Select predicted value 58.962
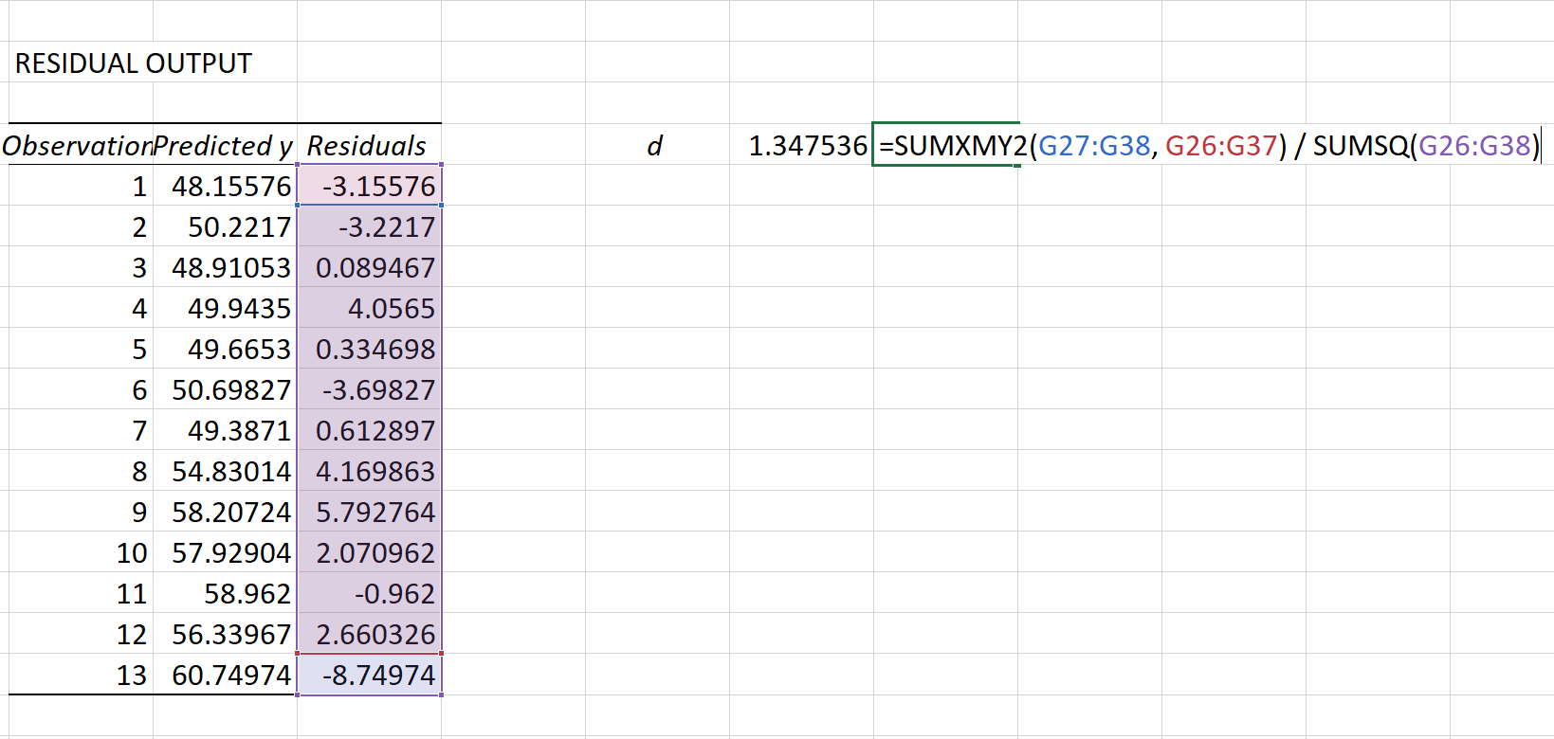Image resolution: width=1554 pixels, height=739 pixels. (225, 593)
